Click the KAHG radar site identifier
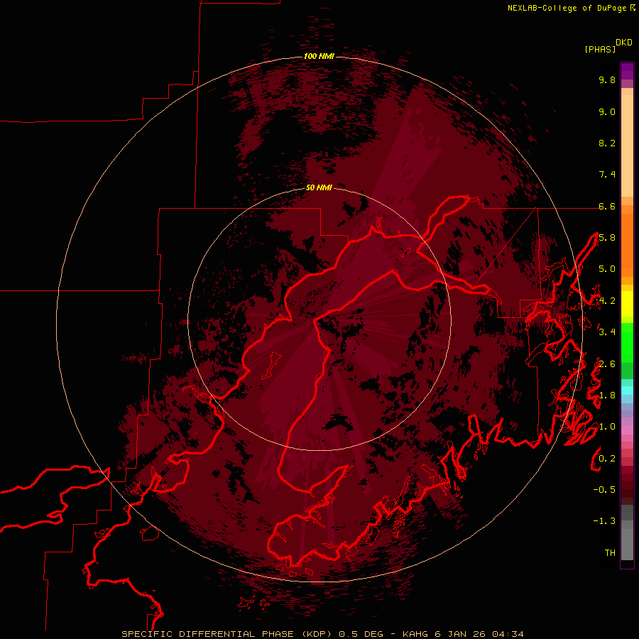 (415, 634)
